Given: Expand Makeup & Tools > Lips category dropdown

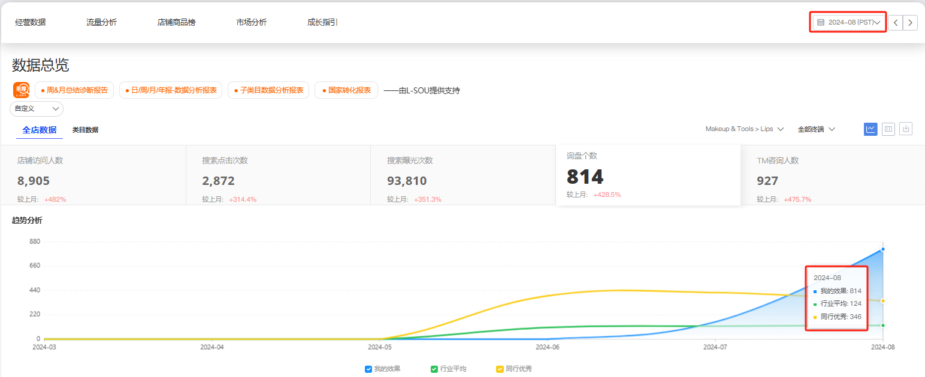Looking at the screenshot, I should pyautogui.click(x=745, y=129).
